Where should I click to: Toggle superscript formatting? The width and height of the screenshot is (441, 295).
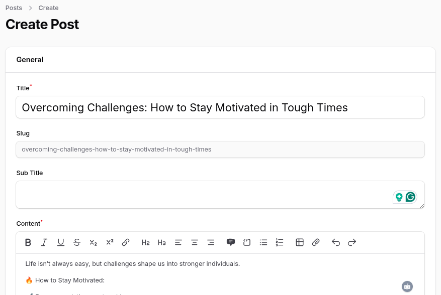pyautogui.click(x=109, y=242)
